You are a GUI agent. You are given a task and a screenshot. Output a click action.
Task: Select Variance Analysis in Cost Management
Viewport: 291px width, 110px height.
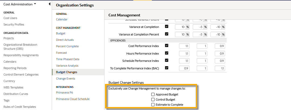[x=67, y=66]
